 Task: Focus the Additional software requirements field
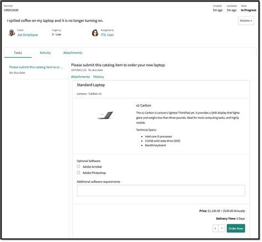click(161, 191)
